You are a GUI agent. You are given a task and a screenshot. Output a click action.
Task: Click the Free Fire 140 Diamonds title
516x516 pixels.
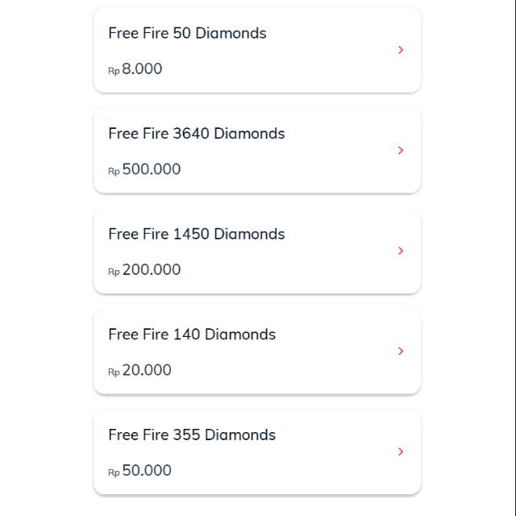point(192,335)
